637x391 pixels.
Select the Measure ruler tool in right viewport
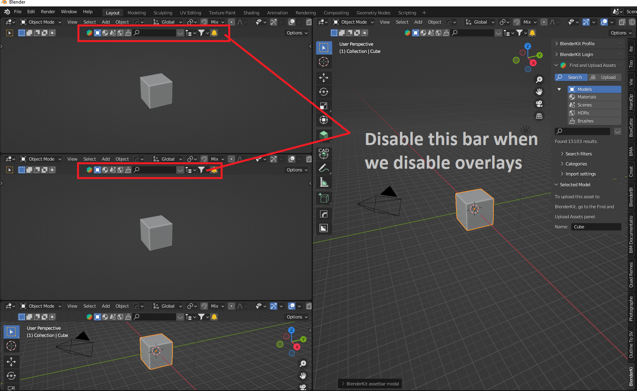(x=324, y=182)
